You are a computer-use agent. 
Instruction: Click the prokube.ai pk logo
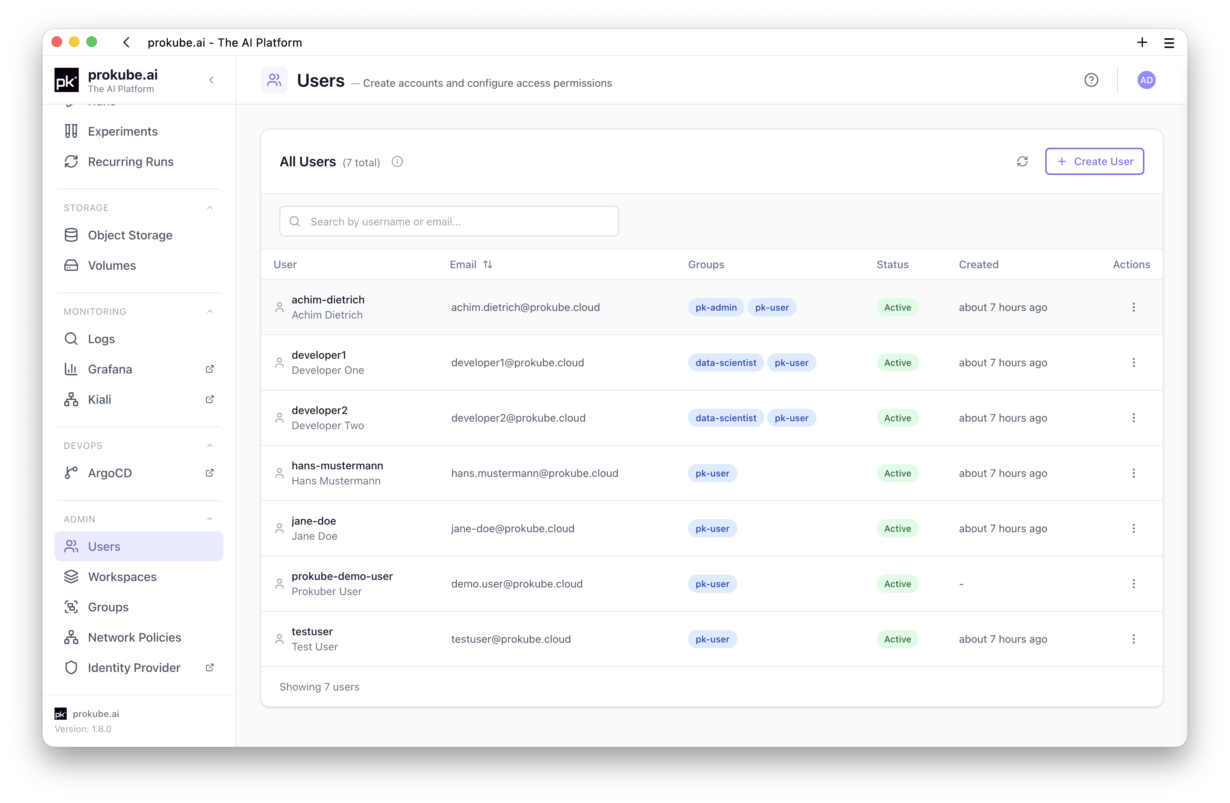click(x=67, y=80)
